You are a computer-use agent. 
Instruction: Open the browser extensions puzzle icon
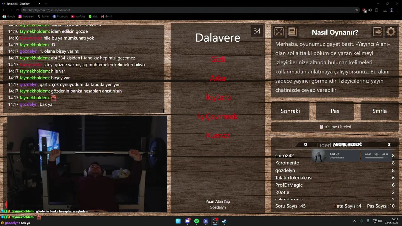377,10
